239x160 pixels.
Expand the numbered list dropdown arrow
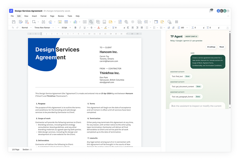(157, 28)
